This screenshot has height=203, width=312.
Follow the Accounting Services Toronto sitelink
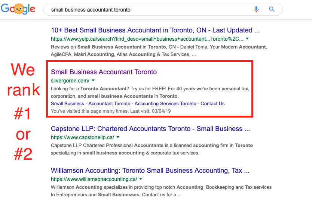pyautogui.click(x=165, y=104)
